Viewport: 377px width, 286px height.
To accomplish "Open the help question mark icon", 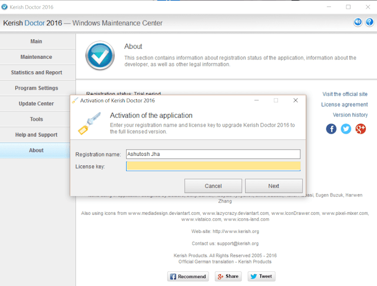I will 369,22.
